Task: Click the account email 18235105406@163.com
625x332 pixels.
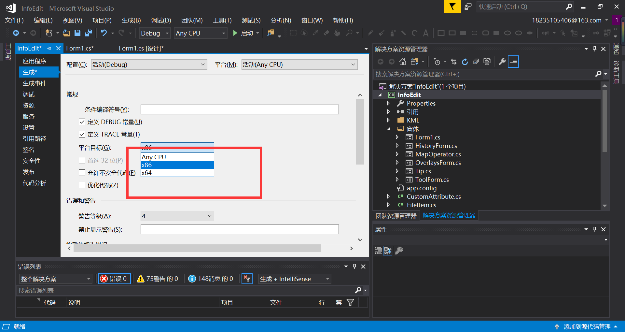Action: click(x=566, y=20)
